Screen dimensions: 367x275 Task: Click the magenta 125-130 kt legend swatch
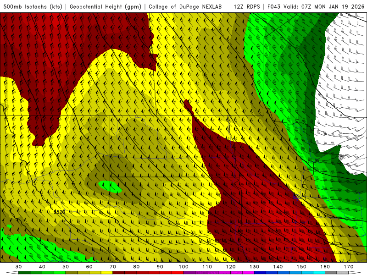click(x=248, y=273)
